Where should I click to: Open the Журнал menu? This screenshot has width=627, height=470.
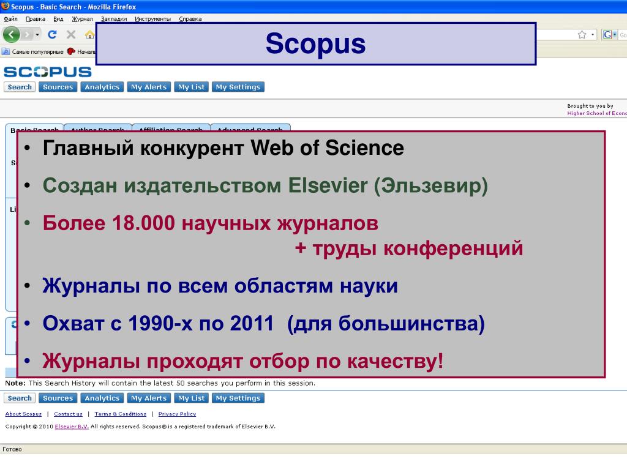(83, 19)
